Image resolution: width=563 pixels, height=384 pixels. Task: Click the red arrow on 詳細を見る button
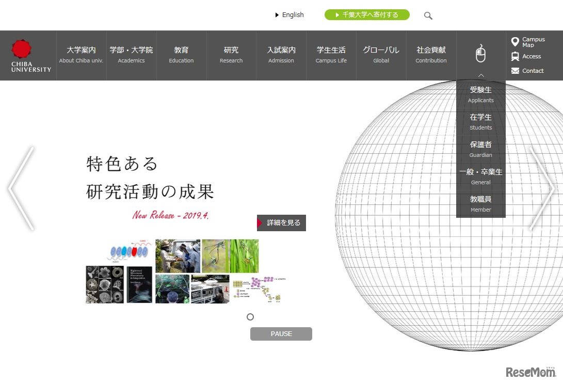(260, 222)
